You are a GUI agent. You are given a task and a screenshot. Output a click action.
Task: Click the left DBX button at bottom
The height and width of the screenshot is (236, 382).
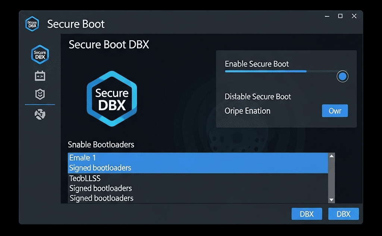[307, 214]
